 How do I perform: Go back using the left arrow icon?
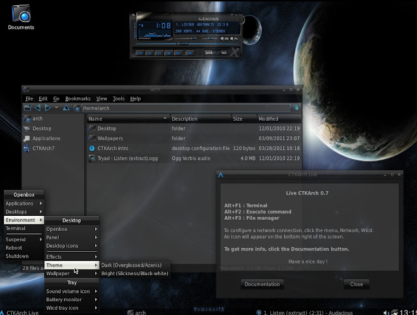(x=38, y=108)
